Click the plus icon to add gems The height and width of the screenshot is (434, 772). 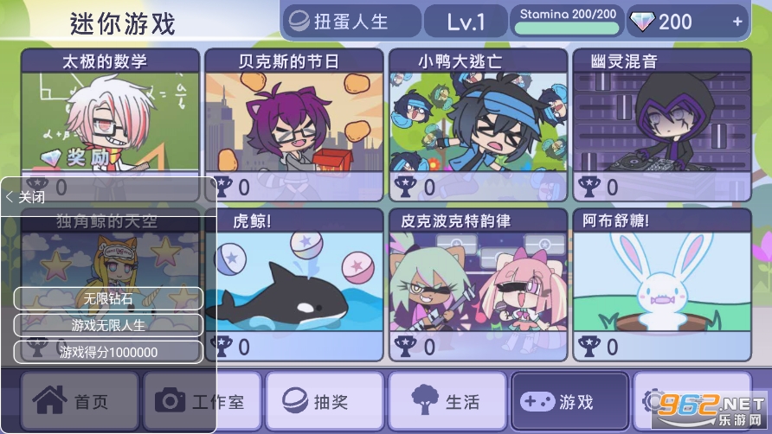(737, 22)
